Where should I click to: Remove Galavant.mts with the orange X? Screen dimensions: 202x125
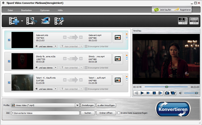pos(127,34)
